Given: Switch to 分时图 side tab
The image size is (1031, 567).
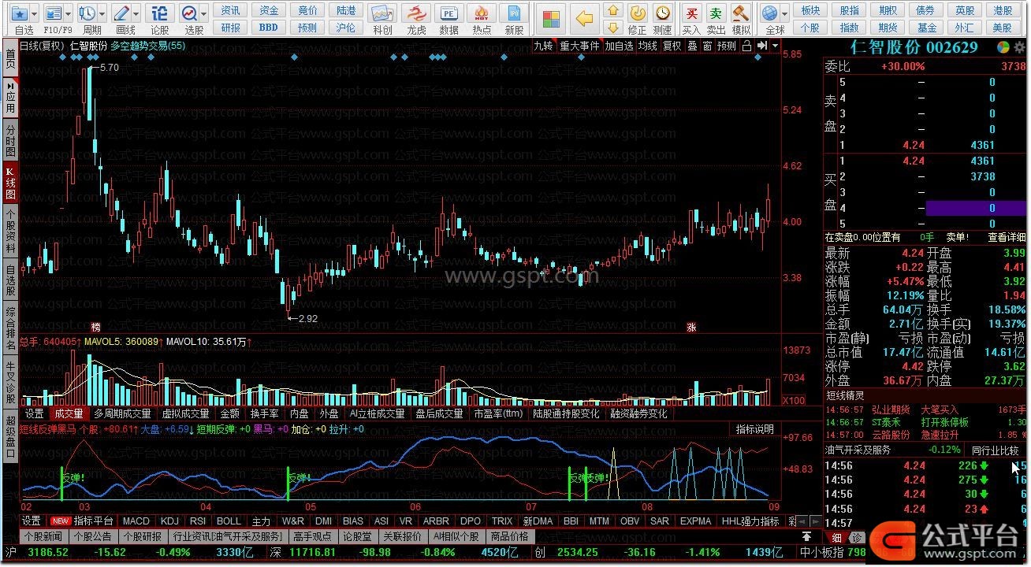Looking at the screenshot, I should (x=10, y=140).
